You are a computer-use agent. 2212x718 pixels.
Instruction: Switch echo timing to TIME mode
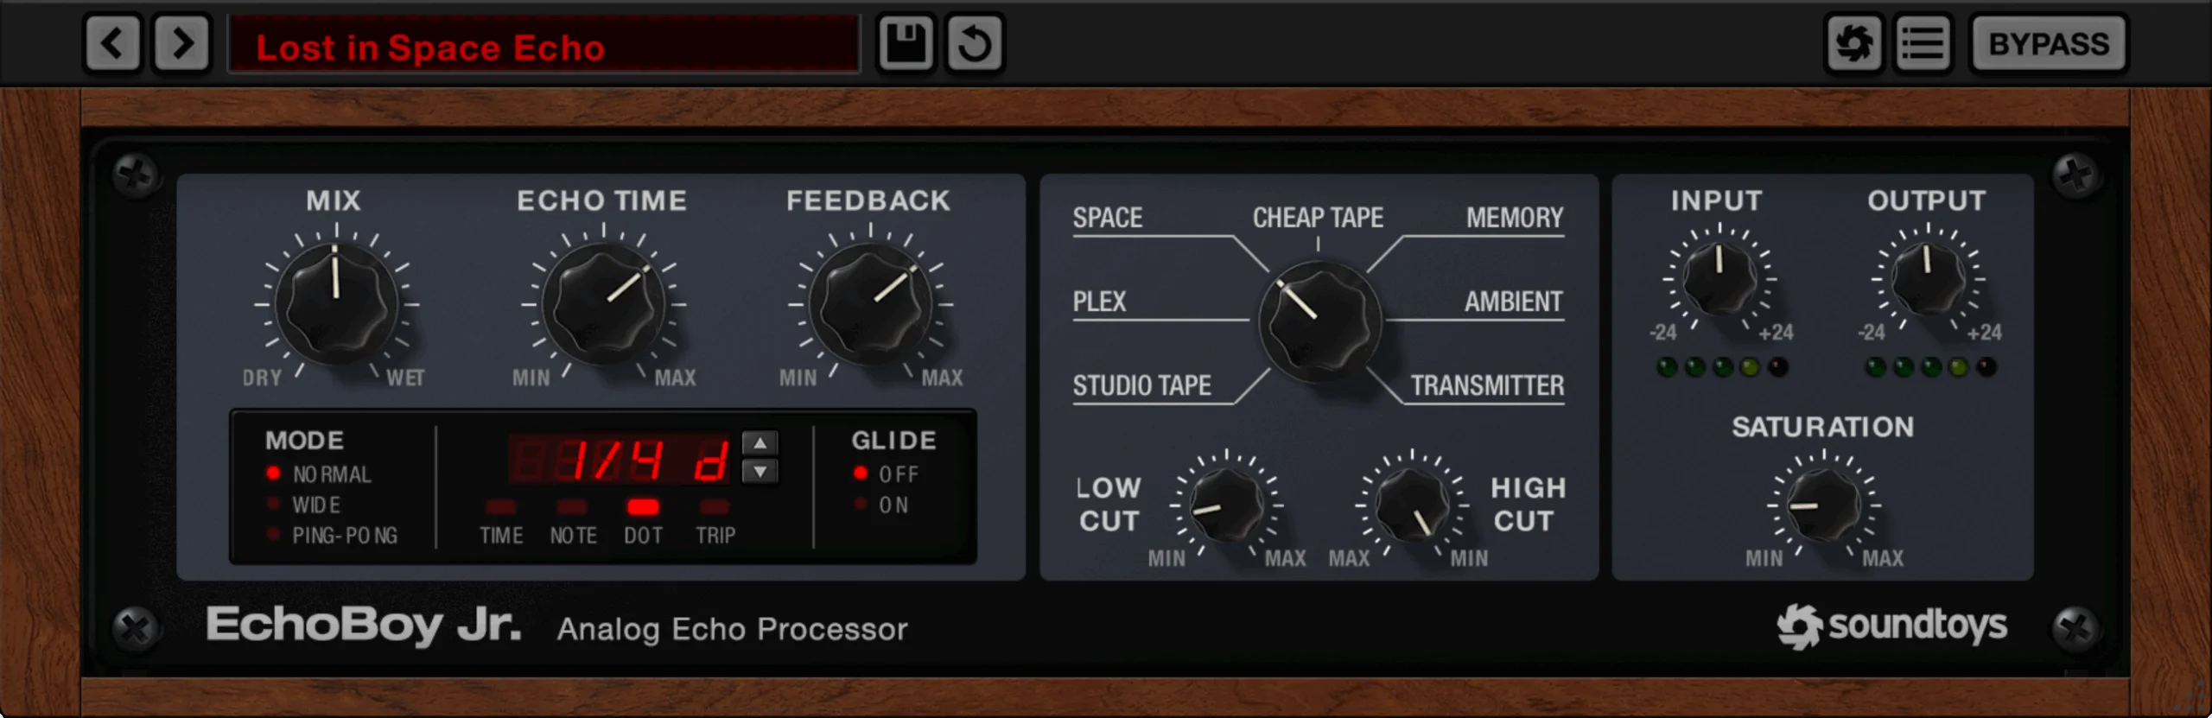pos(501,522)
